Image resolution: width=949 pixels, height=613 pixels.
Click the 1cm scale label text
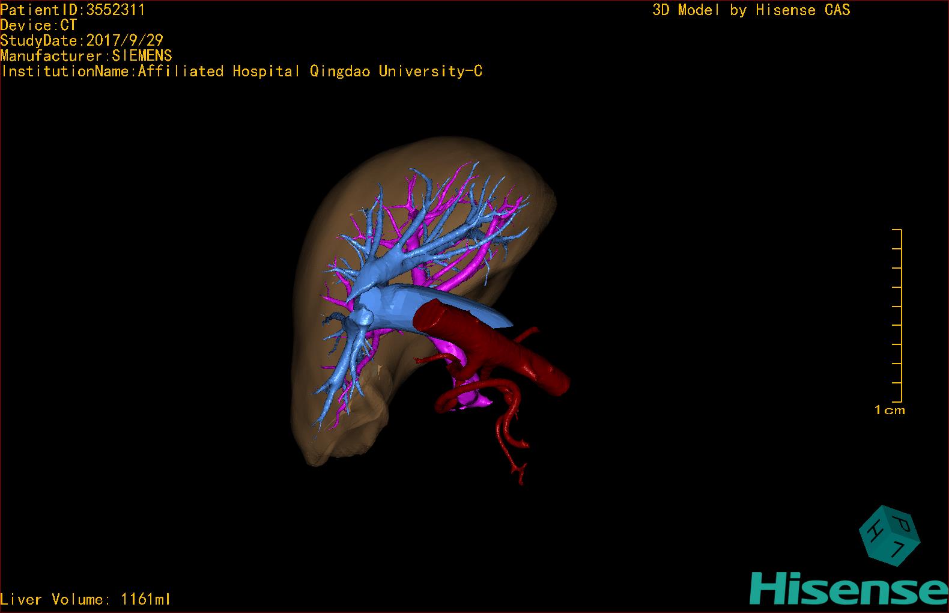[890, 410]
